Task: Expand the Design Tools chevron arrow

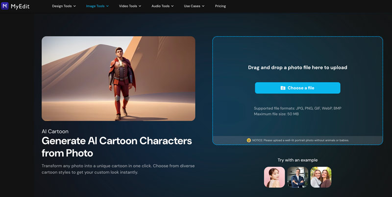Action: coord(74,6)
